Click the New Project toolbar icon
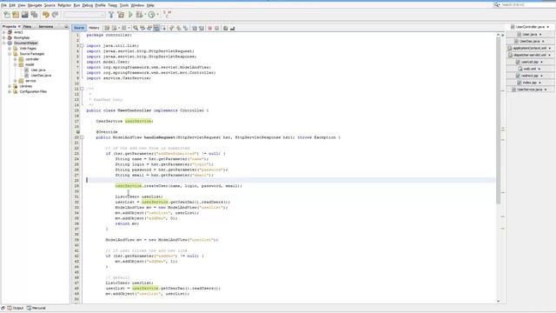The height and width of the screenshot is (313, 556). click(x=16, y=15)
